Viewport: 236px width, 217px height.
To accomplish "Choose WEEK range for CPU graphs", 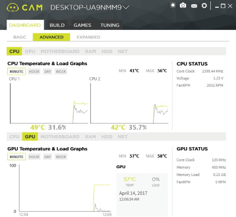I will point(61,71).
